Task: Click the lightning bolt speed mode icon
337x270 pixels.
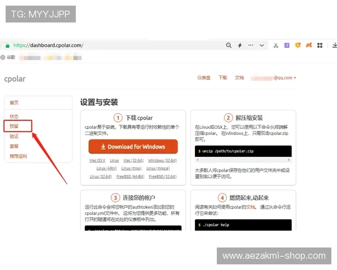Action: (240, 45)
